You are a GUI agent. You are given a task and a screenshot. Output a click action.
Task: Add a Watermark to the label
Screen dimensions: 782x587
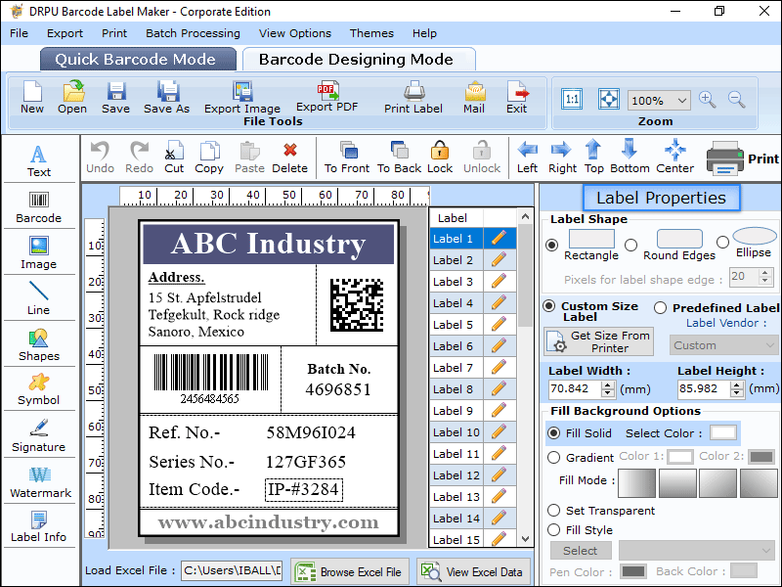(x=40, y=482)
